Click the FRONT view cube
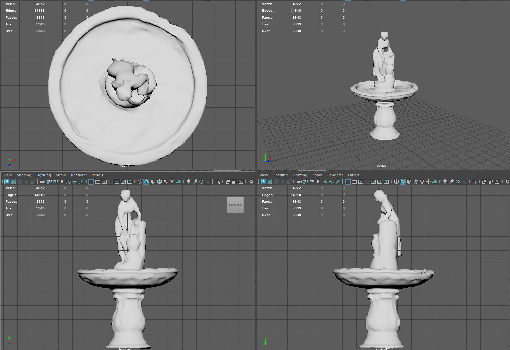This screenshot has width=510, height=350. [x=235, y=205]
